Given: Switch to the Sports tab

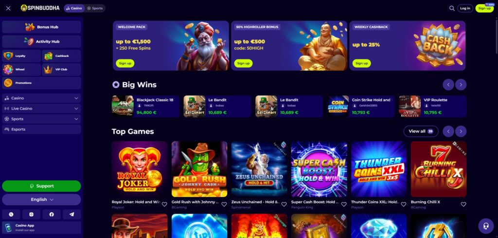Looking at the screenshot, I should tap(95, 8).
